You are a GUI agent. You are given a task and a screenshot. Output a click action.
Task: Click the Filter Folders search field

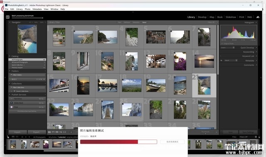(x=27, y=75)
